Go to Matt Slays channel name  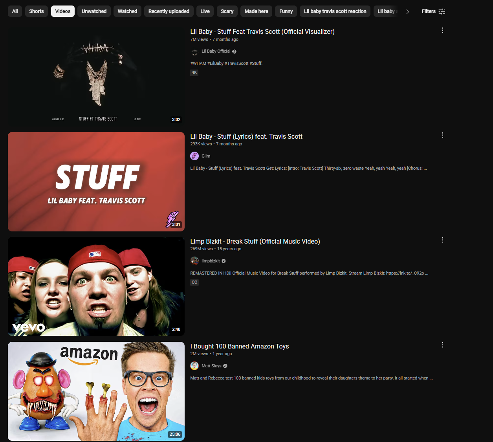coord(211,366)
